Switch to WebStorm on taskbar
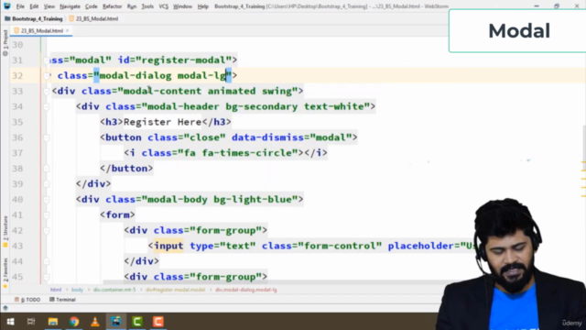This screenshot has height=330, width=586. coord(116,322)
